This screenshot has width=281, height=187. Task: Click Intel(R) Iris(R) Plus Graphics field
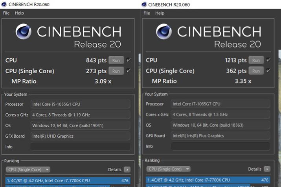(x=220, y=136)
